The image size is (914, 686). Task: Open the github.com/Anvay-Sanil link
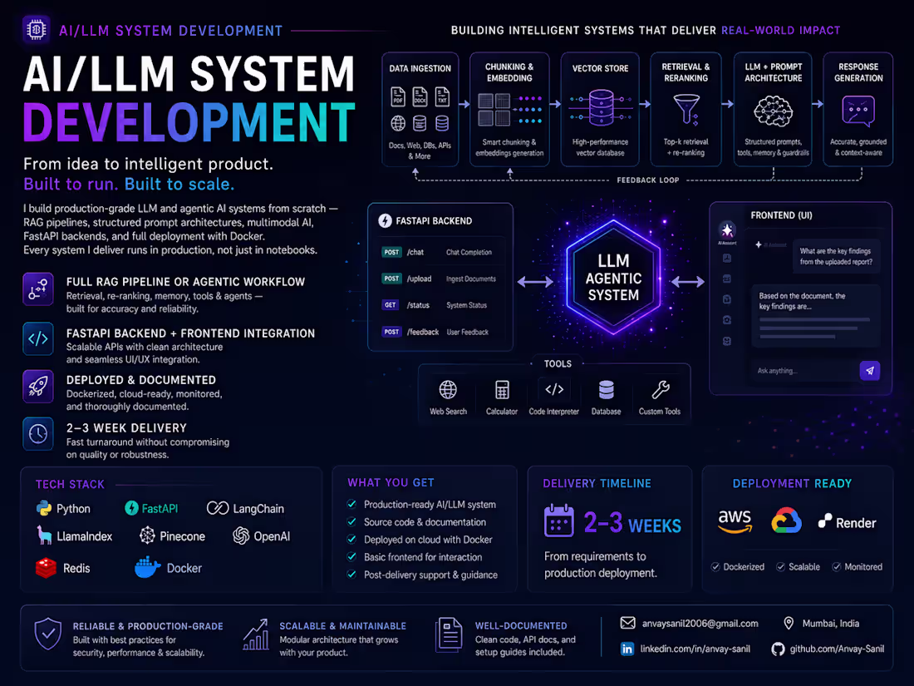pyautogui.click(x=837, y=649)
